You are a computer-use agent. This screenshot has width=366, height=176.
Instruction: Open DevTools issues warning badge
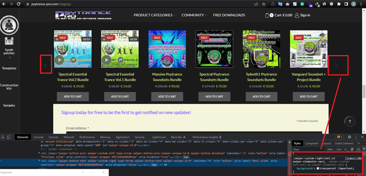[340, 137]
